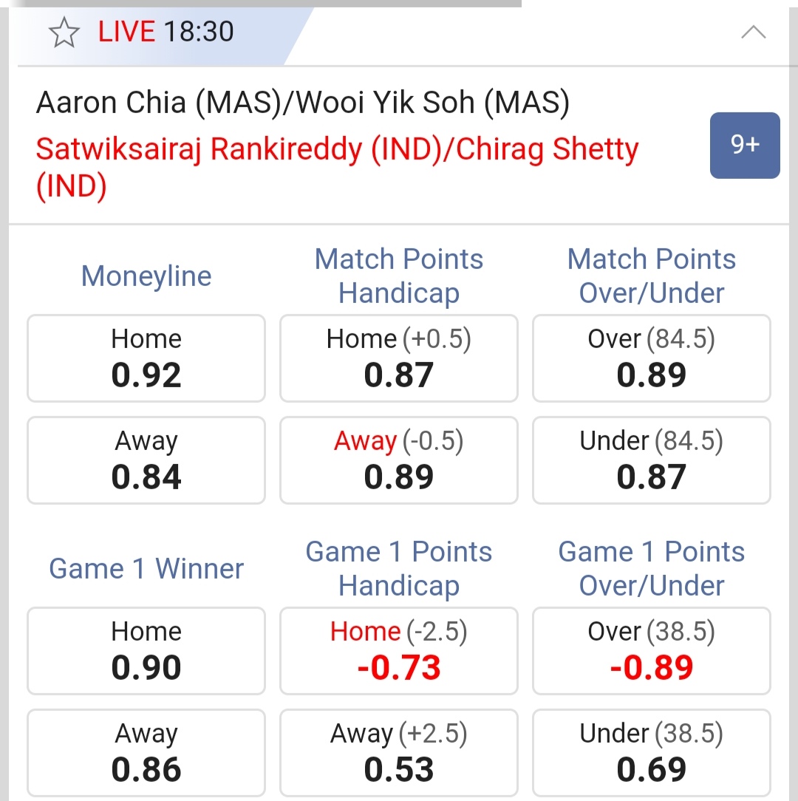The image size is (798, 801).
Task: Tap the LIVE 18:30 status label
Action: (166, 32)
